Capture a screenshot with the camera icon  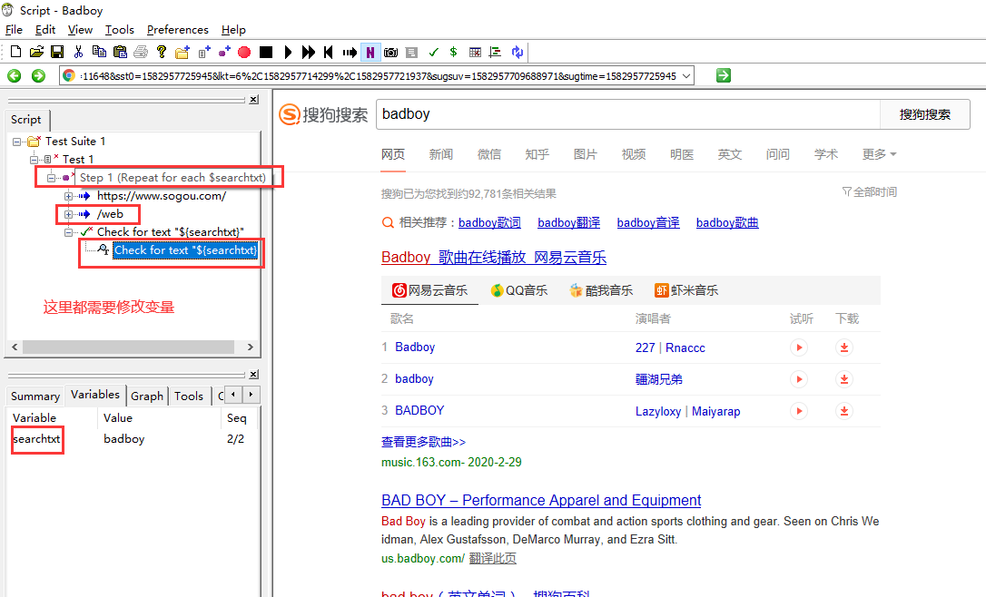point(390,52)
